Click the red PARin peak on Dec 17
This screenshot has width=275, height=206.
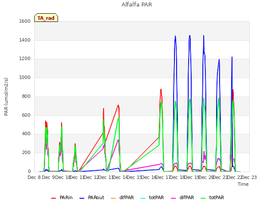click(161, 90)
